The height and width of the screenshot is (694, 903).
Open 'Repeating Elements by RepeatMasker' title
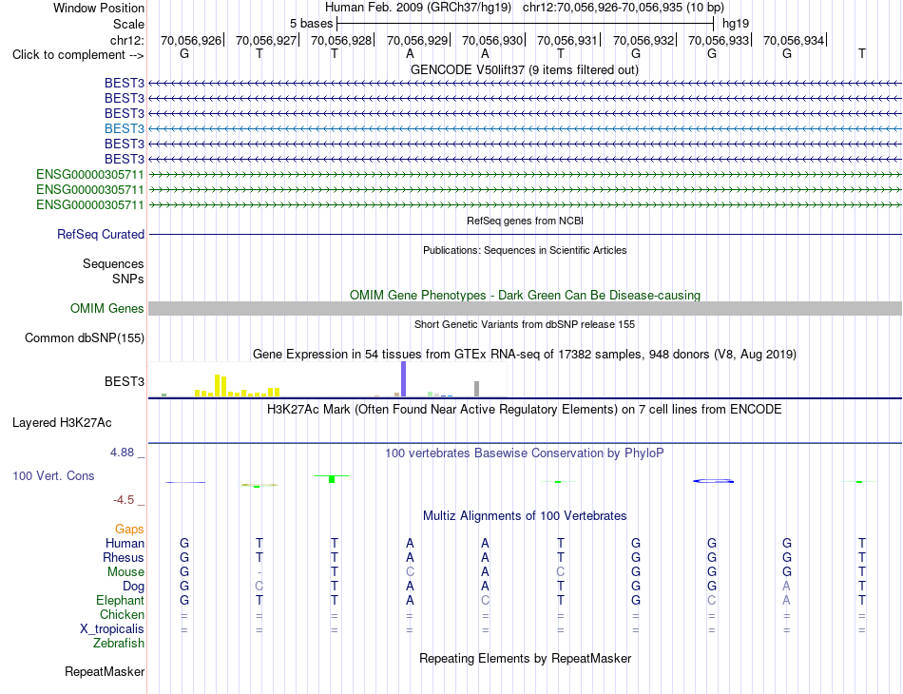pyautogui.click(x=525, y=658)
